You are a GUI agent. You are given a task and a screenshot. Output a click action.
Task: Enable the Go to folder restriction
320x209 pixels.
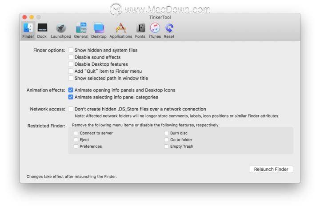(x=167, y=140)
